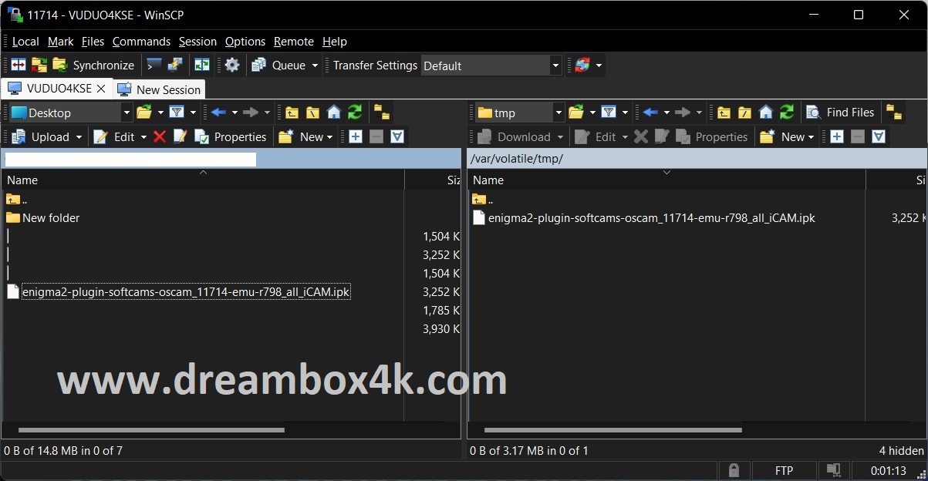
Task: Expand the Upload dropdown arrow
Action: click(79, 136)
